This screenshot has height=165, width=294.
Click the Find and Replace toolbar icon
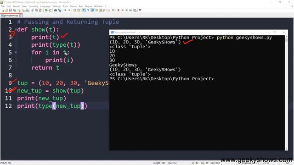[x=60, y=10]
